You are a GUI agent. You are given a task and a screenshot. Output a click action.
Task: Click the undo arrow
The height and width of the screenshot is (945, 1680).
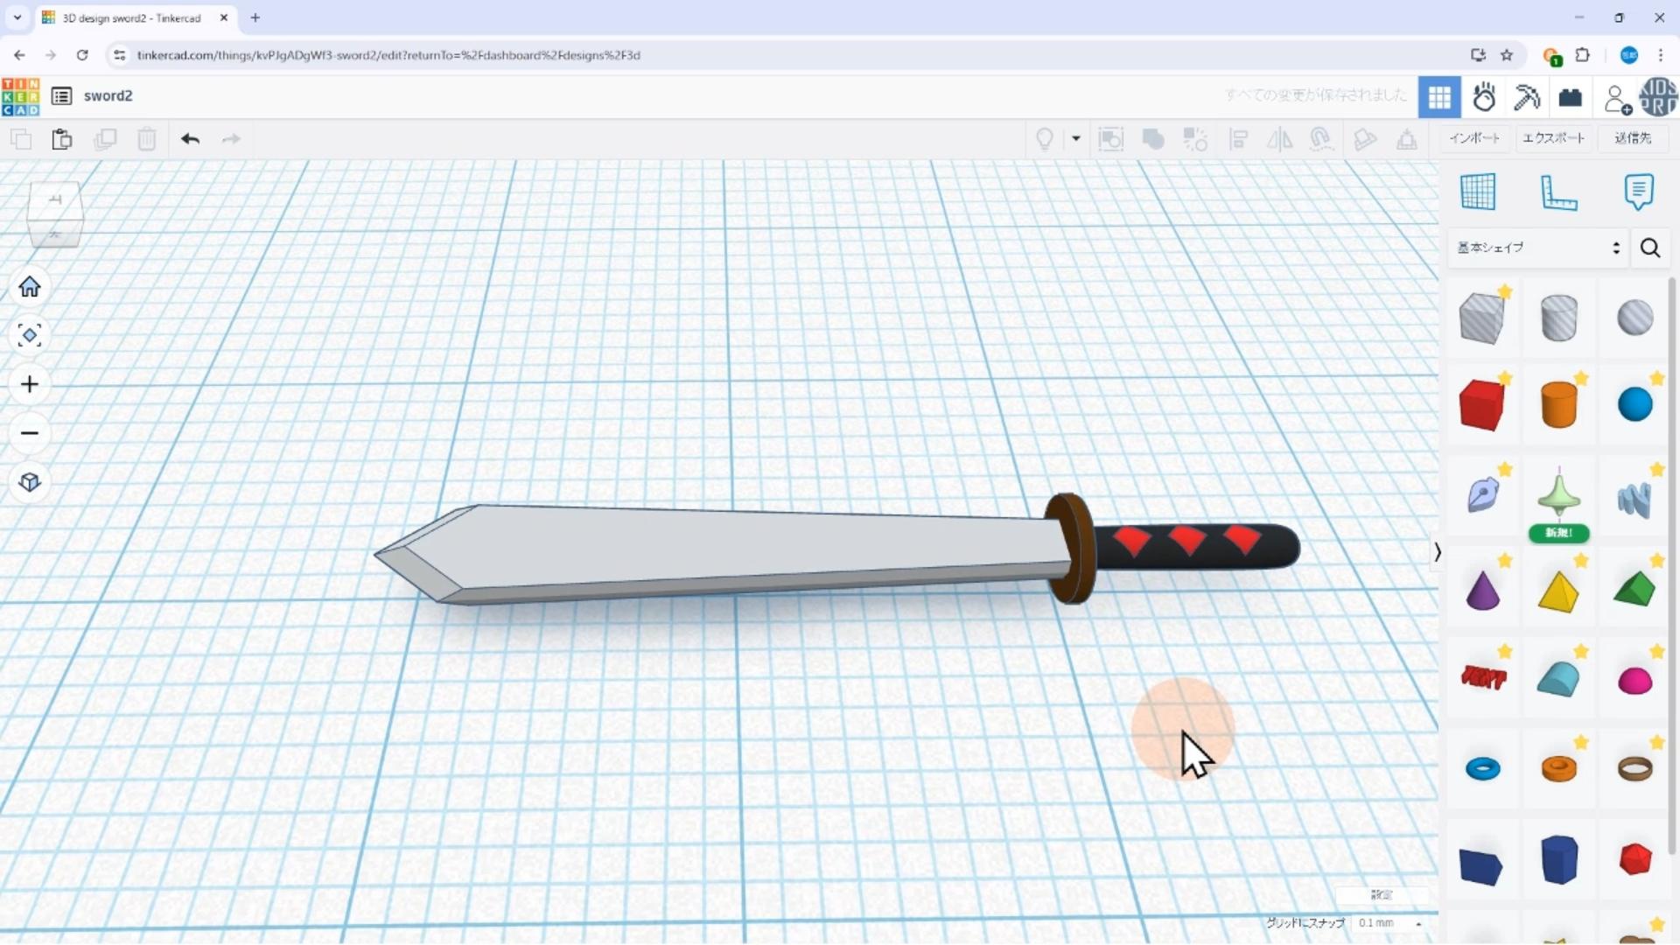(x=190, y=139)
